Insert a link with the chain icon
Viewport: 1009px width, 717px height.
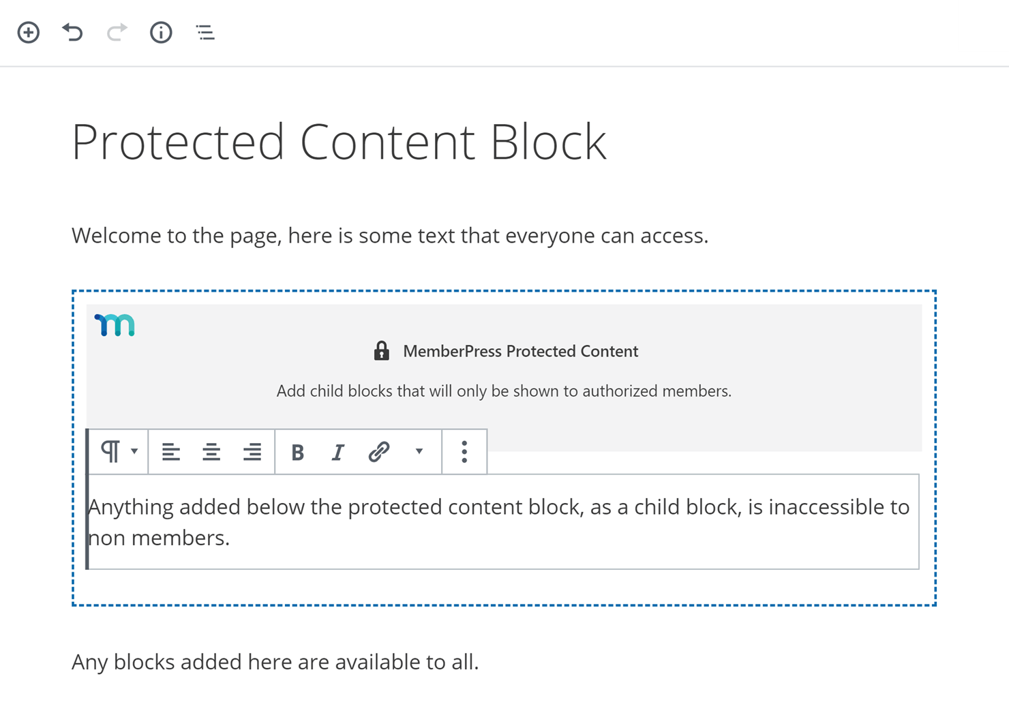378,451
